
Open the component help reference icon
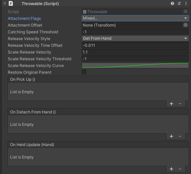(172, 3)
